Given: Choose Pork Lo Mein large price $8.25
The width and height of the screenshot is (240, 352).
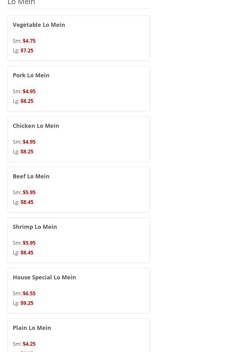Looking at the screenshot, I should 27,101.
